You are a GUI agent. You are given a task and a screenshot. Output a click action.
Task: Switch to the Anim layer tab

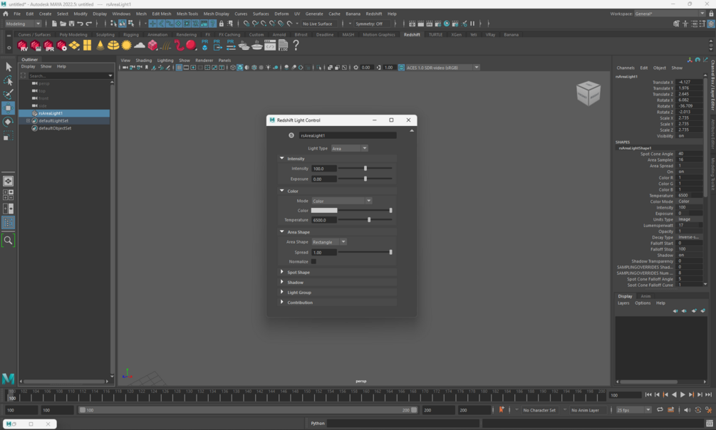(x=645, y=296)
